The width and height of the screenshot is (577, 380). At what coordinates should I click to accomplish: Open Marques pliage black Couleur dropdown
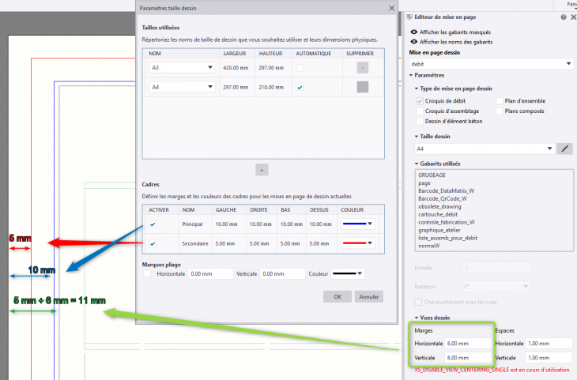tap(348, 273)
